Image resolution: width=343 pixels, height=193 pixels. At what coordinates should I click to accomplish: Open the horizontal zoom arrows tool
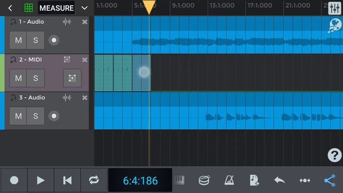pyautogui.click(x=305, y=181)
